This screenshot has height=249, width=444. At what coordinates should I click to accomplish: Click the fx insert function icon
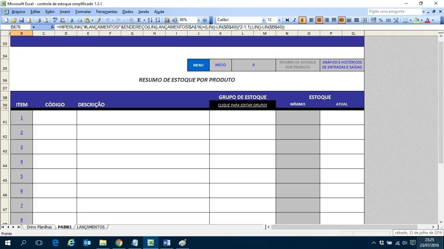click(52, 27)
